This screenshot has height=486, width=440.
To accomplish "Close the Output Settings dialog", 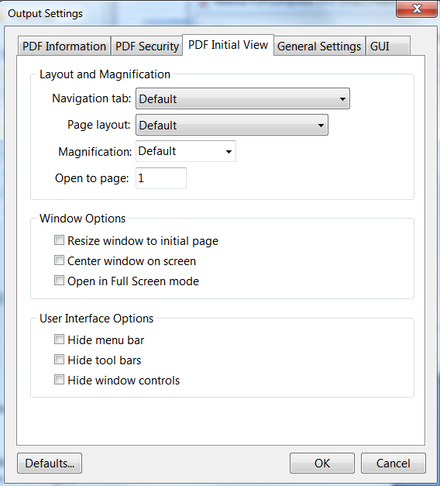I will [x=417, y=9].
